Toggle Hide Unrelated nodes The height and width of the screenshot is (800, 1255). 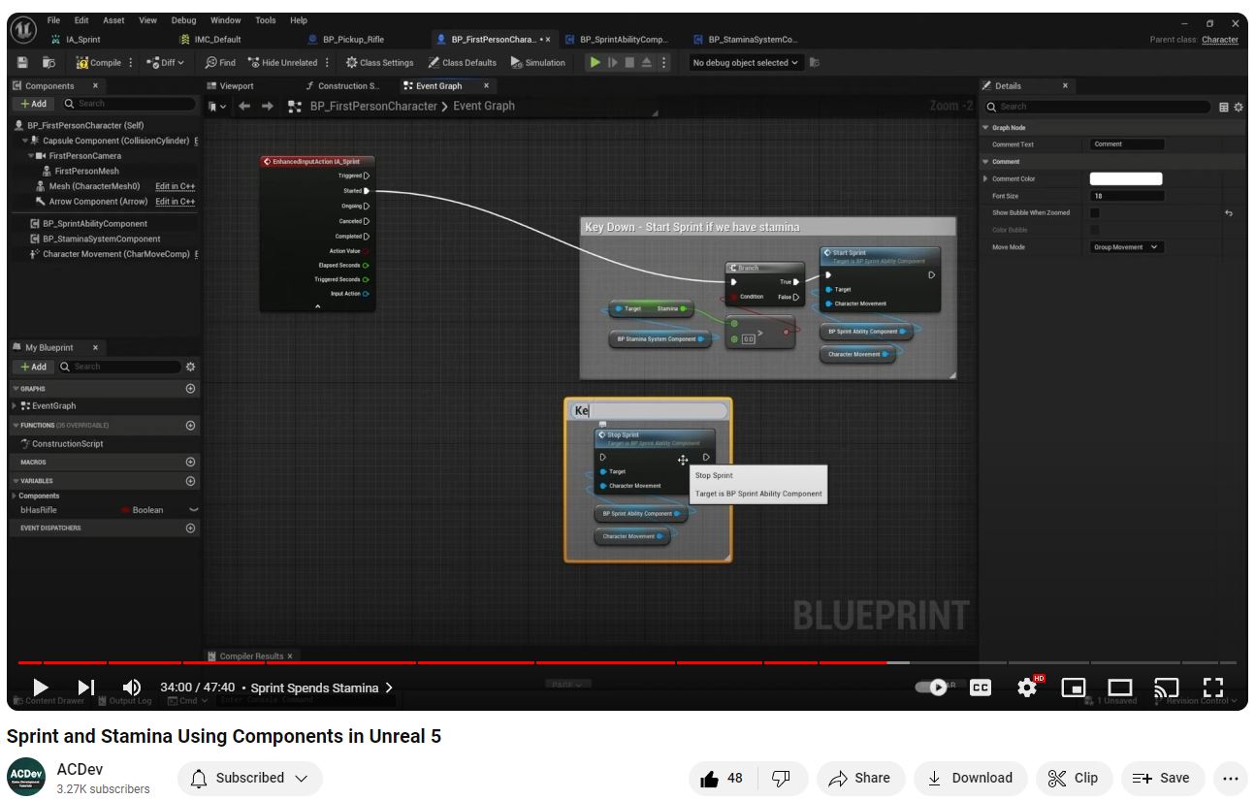click(282, 62)
